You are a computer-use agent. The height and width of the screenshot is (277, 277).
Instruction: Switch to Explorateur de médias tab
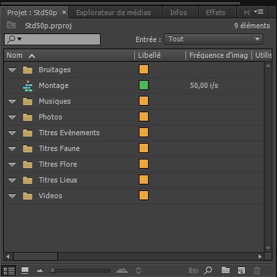(x=114, y=12)
